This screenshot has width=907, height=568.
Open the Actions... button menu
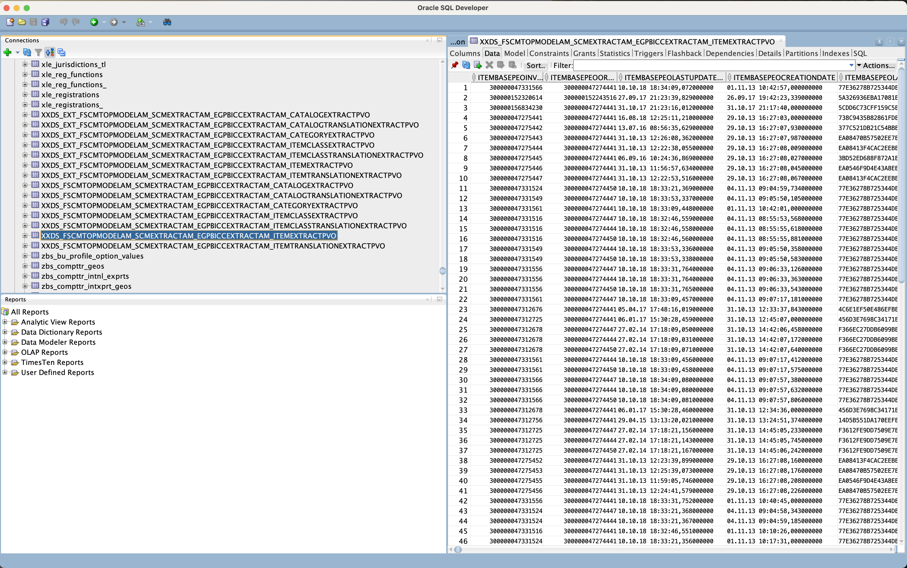[876, 65]
